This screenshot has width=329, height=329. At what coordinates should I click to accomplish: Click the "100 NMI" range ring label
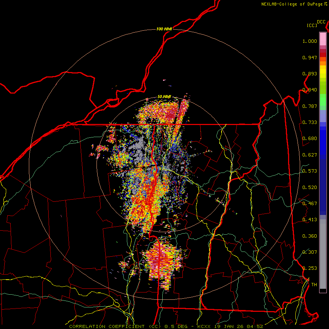(x=164, y=29)
